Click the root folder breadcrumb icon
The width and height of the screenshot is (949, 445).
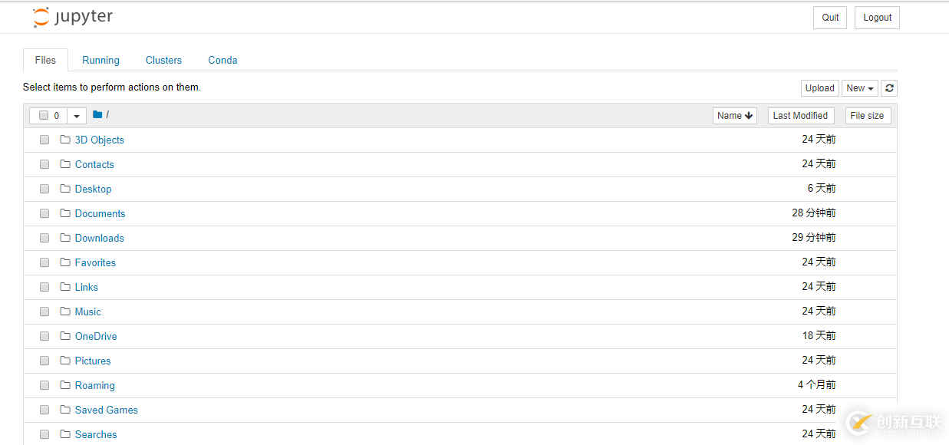(97, 115)
